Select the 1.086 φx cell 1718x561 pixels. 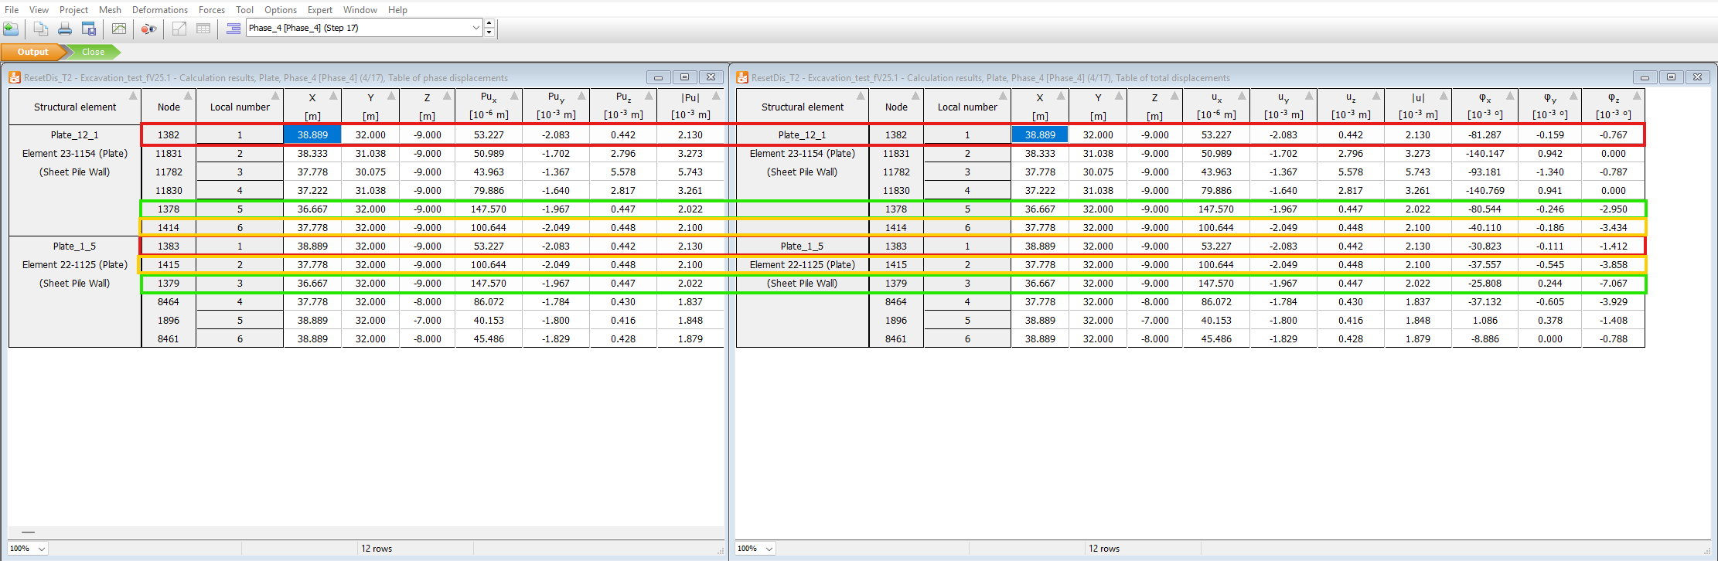pyautogui.click(x=1485, y=320)
